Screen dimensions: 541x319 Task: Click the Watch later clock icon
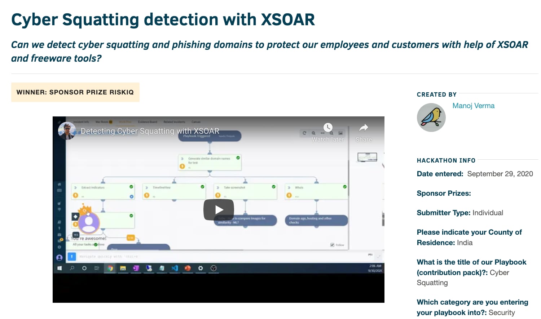pyautogui.click(x=327, y=128)
